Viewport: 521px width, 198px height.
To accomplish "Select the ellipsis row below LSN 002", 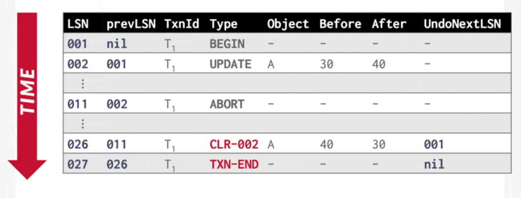I will (x=287, y=84).
